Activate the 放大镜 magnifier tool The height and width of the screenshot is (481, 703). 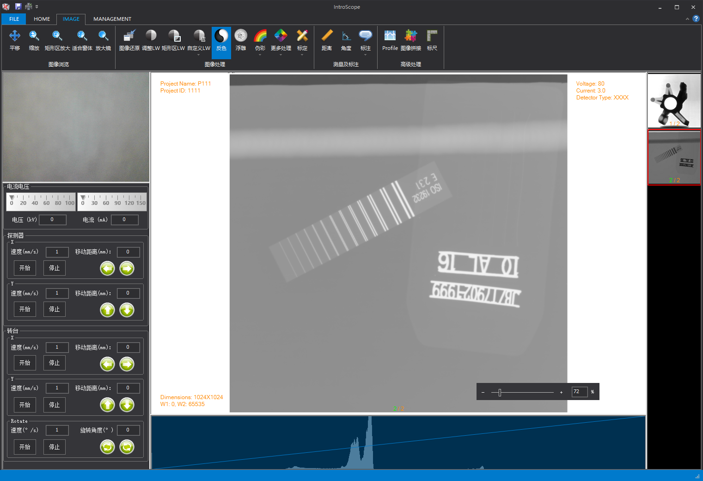[x=103, y=40]
